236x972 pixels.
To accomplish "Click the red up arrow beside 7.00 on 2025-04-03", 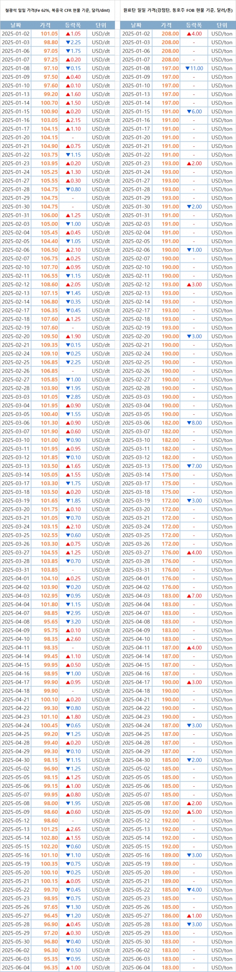I will [189, 596].
